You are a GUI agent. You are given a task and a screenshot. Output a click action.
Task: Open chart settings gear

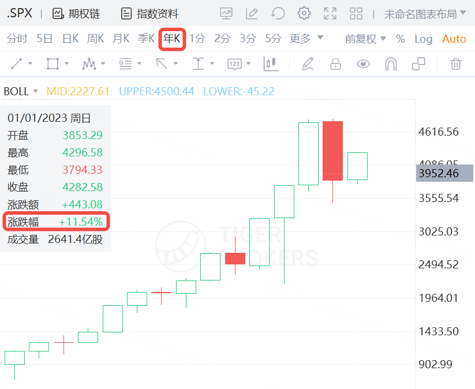click(304, 13)
